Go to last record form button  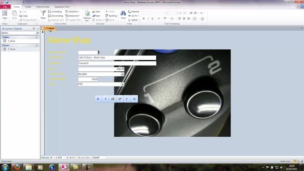134,99
